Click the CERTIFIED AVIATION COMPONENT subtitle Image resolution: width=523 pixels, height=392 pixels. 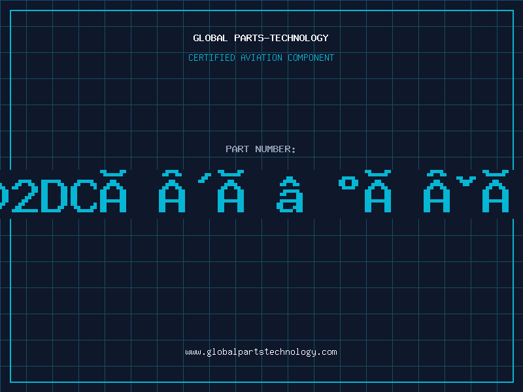click(261, 57)
